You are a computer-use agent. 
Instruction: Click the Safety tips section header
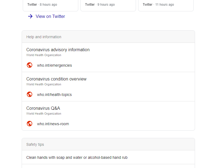(35, 144)
